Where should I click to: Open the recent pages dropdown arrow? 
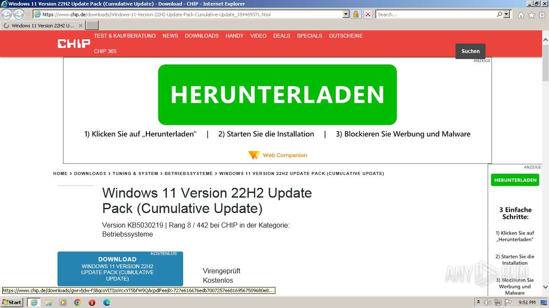(28, 15)
